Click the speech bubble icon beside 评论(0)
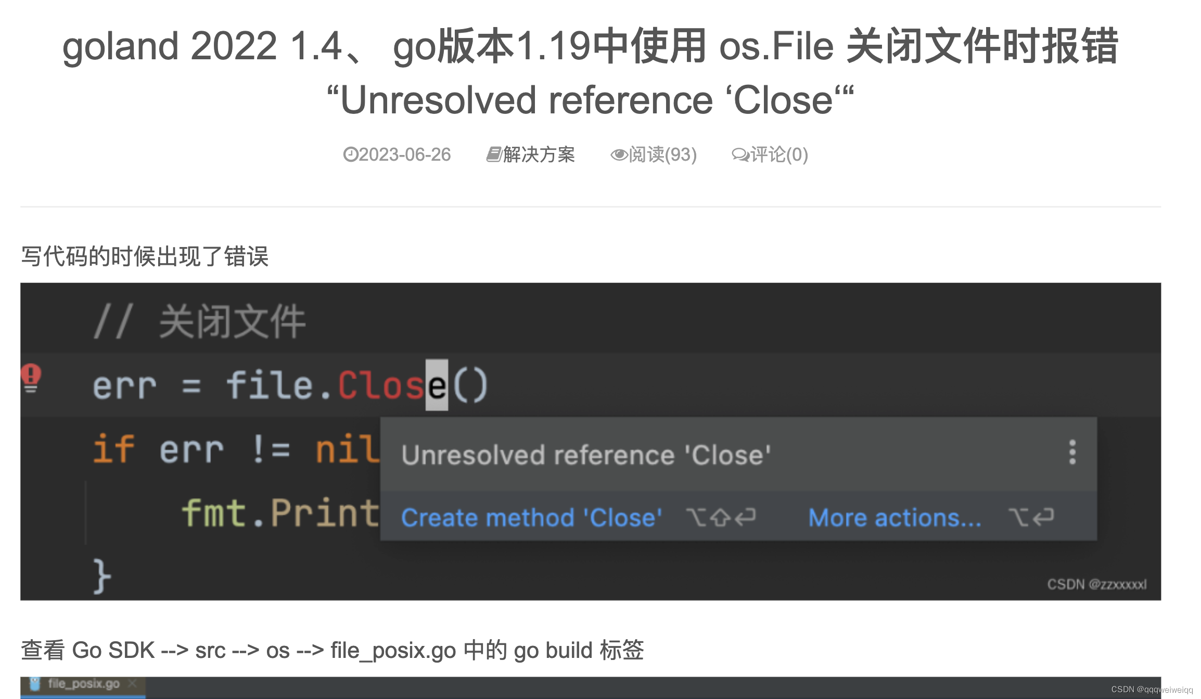The height and width of the screenshot is (699, 1201). [x=741, y=154]
